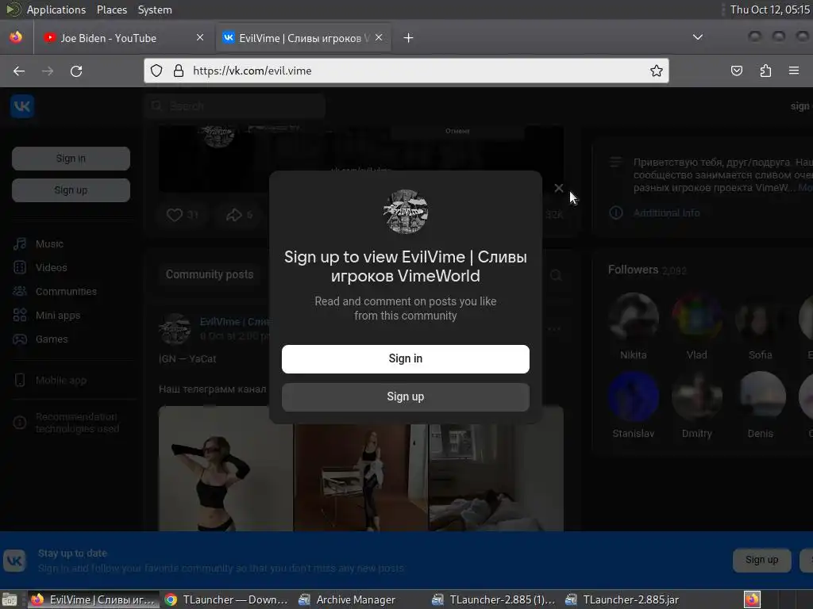
Task: Open the System menu
Action: [155, 10]
